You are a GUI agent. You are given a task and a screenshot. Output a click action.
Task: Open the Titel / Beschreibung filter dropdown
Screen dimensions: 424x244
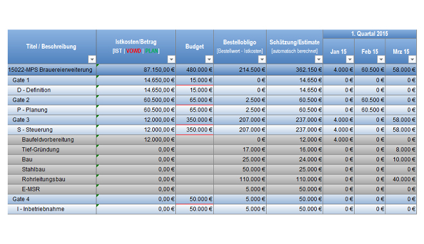click(92, 59)
